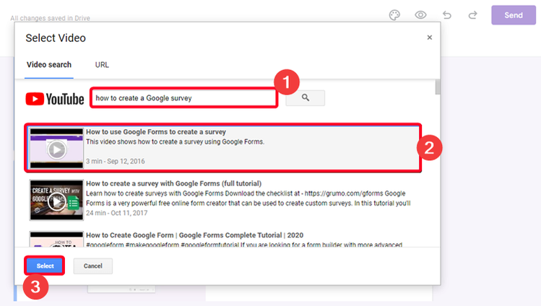Open the customize theme palette icon
541x306 pixels.
tap(394, 15)
